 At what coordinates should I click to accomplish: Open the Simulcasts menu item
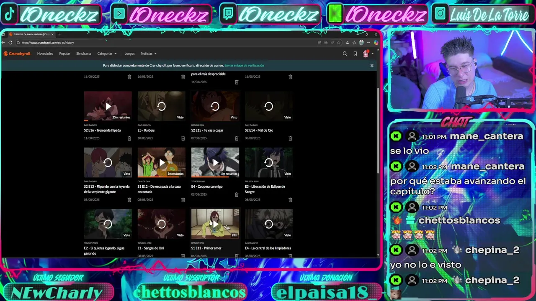tap(84, 54)
